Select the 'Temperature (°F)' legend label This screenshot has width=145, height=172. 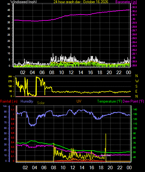[x=110, y=101]
